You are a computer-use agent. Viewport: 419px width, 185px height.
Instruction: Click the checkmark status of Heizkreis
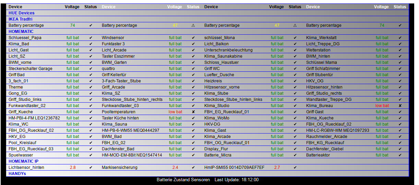pos(295,81)
